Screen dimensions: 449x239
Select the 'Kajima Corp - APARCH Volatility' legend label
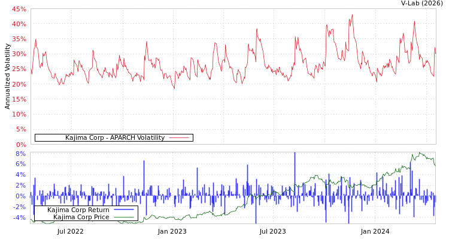point(114,138)
